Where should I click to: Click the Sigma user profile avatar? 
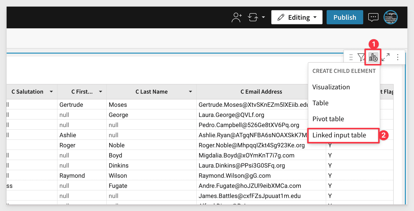coord(390,17)
